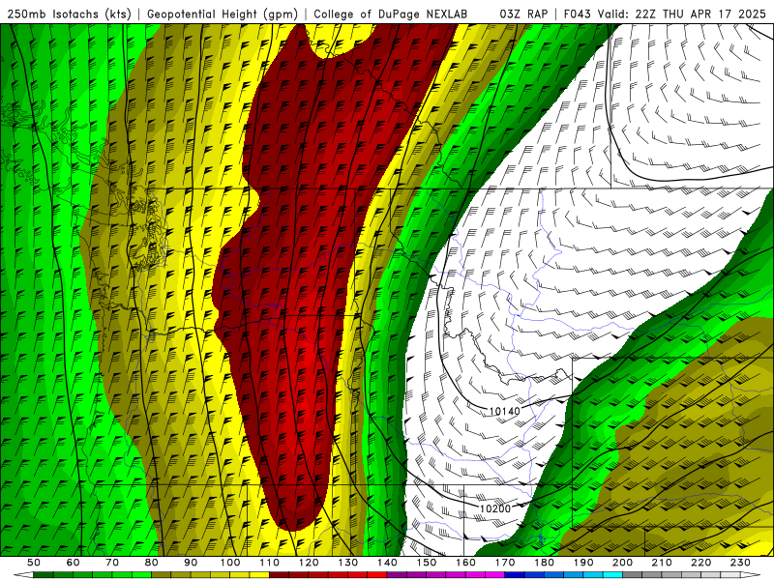Click the right arrow end of the colorbar
774x580 pixels.
click(751, 575)
